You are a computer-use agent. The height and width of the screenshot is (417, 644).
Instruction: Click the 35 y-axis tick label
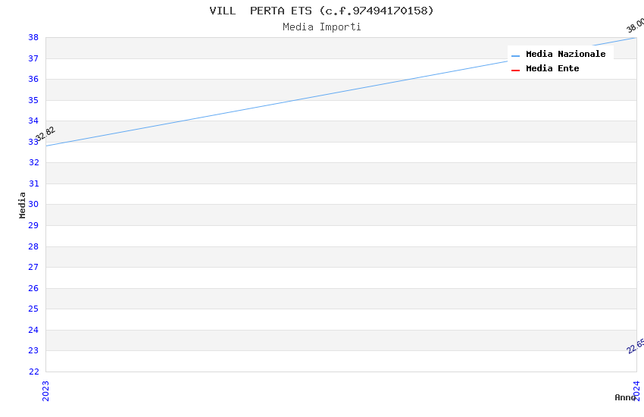click(x=33, y=100)
